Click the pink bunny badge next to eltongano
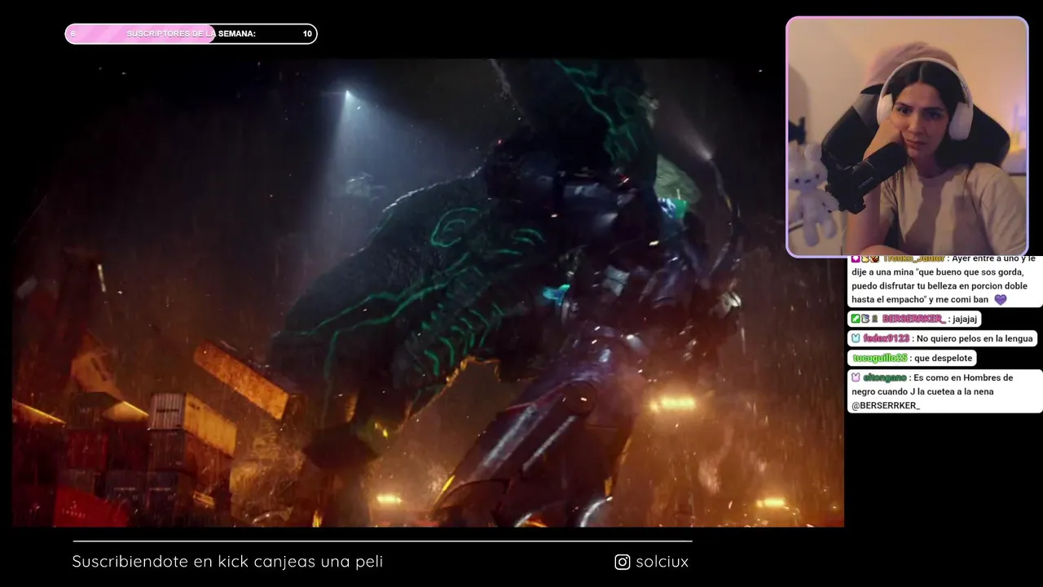This screenshot has width=1043, height=587. [x=856, y=377]
